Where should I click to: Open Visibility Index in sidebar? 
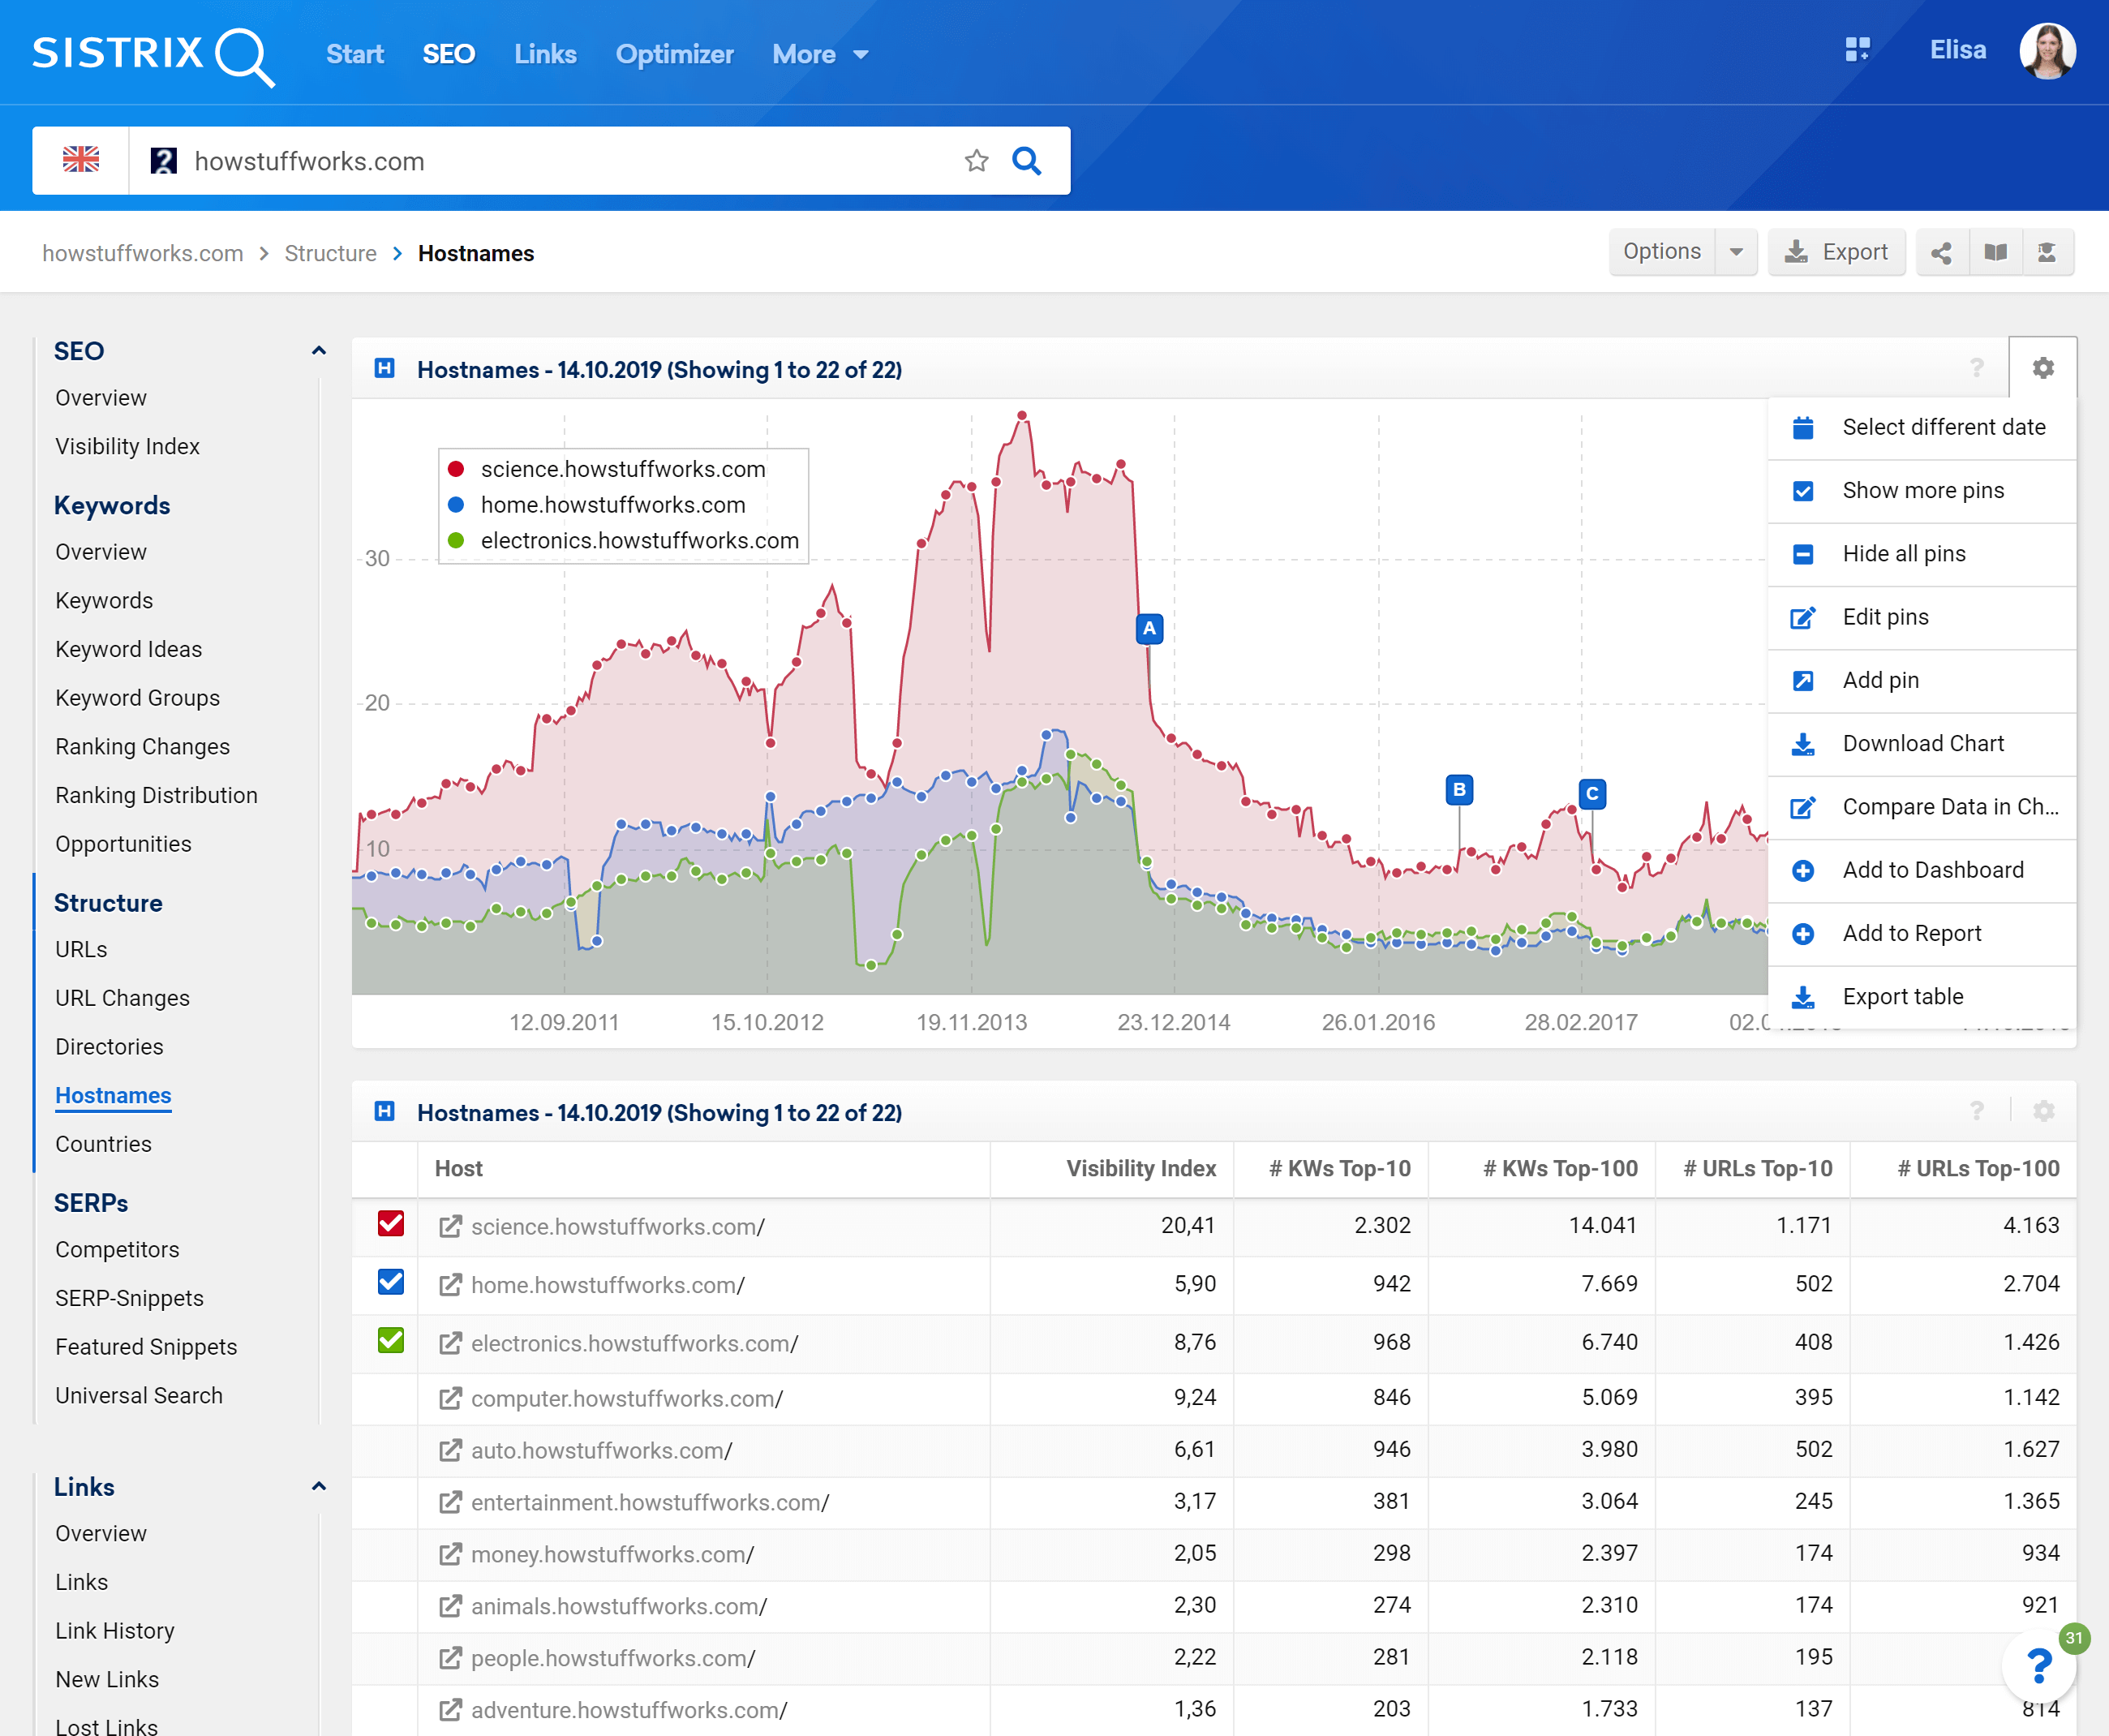(x=127, y=447)
